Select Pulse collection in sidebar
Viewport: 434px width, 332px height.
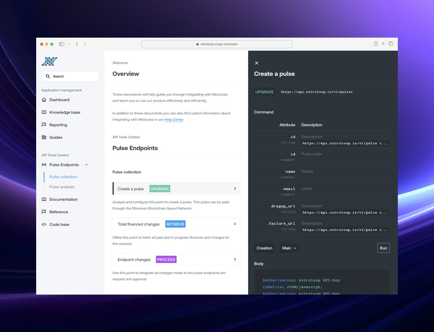63,177
